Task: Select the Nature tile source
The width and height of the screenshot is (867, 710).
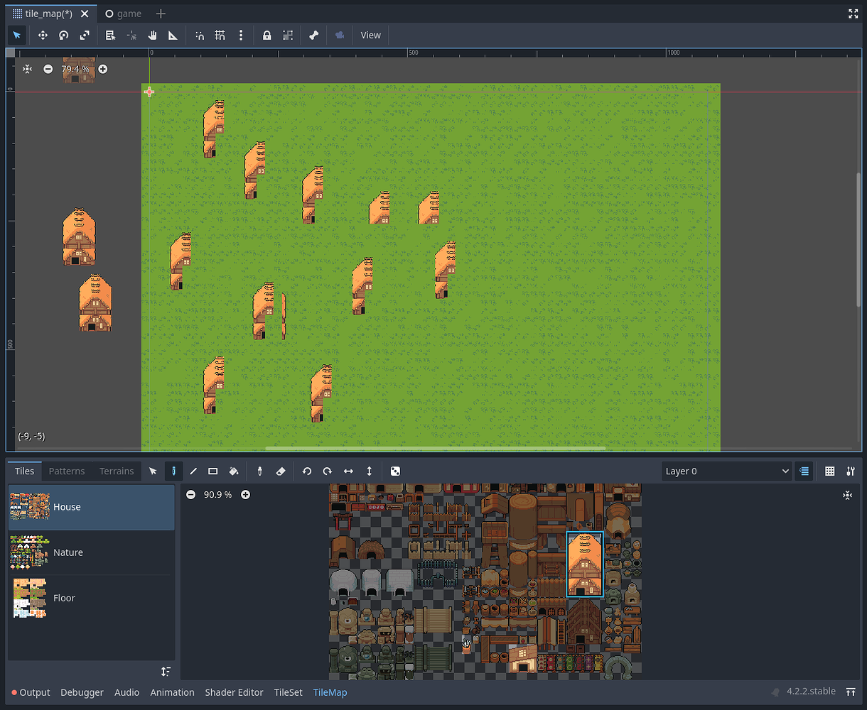Action: point(68,552)
